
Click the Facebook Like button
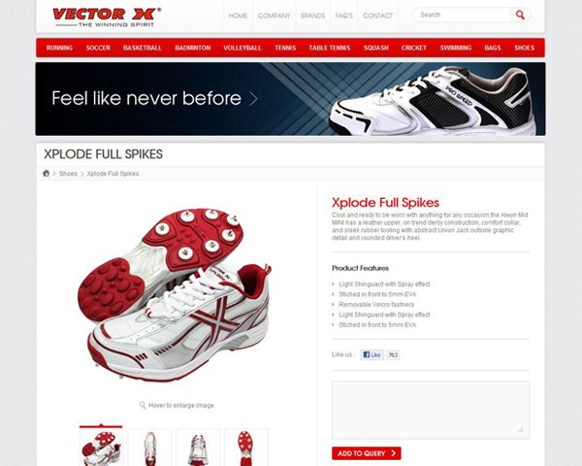pos(372,355)
